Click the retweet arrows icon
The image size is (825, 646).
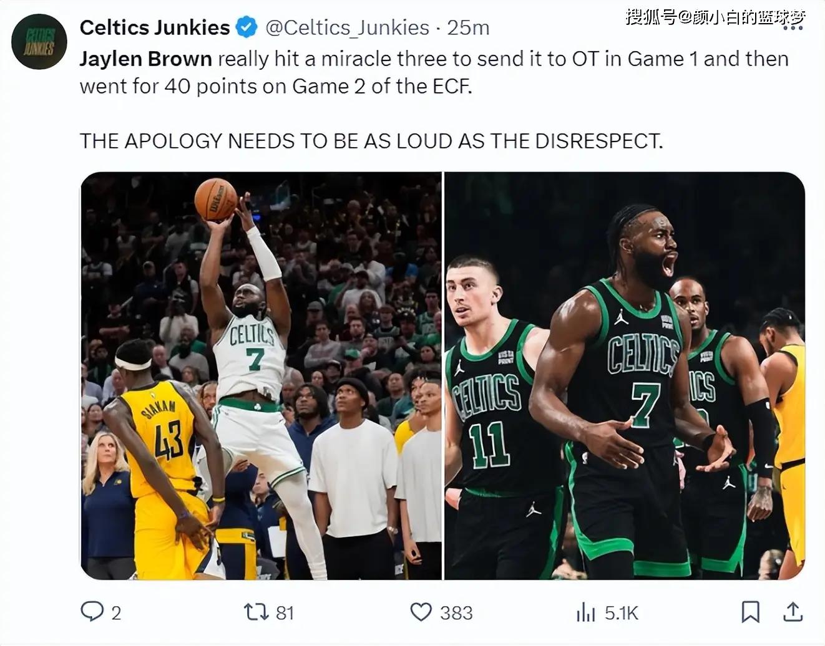pos(256,612)
